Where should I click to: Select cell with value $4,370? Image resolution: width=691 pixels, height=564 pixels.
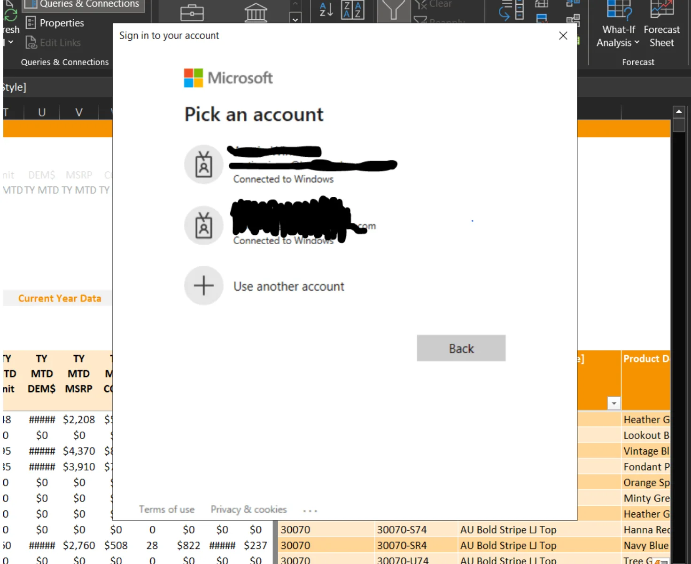point(79,451)
